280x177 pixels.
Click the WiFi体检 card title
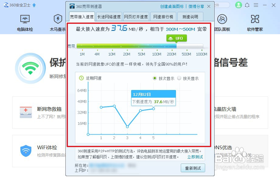pyautogui.click(x=47, y=147)
